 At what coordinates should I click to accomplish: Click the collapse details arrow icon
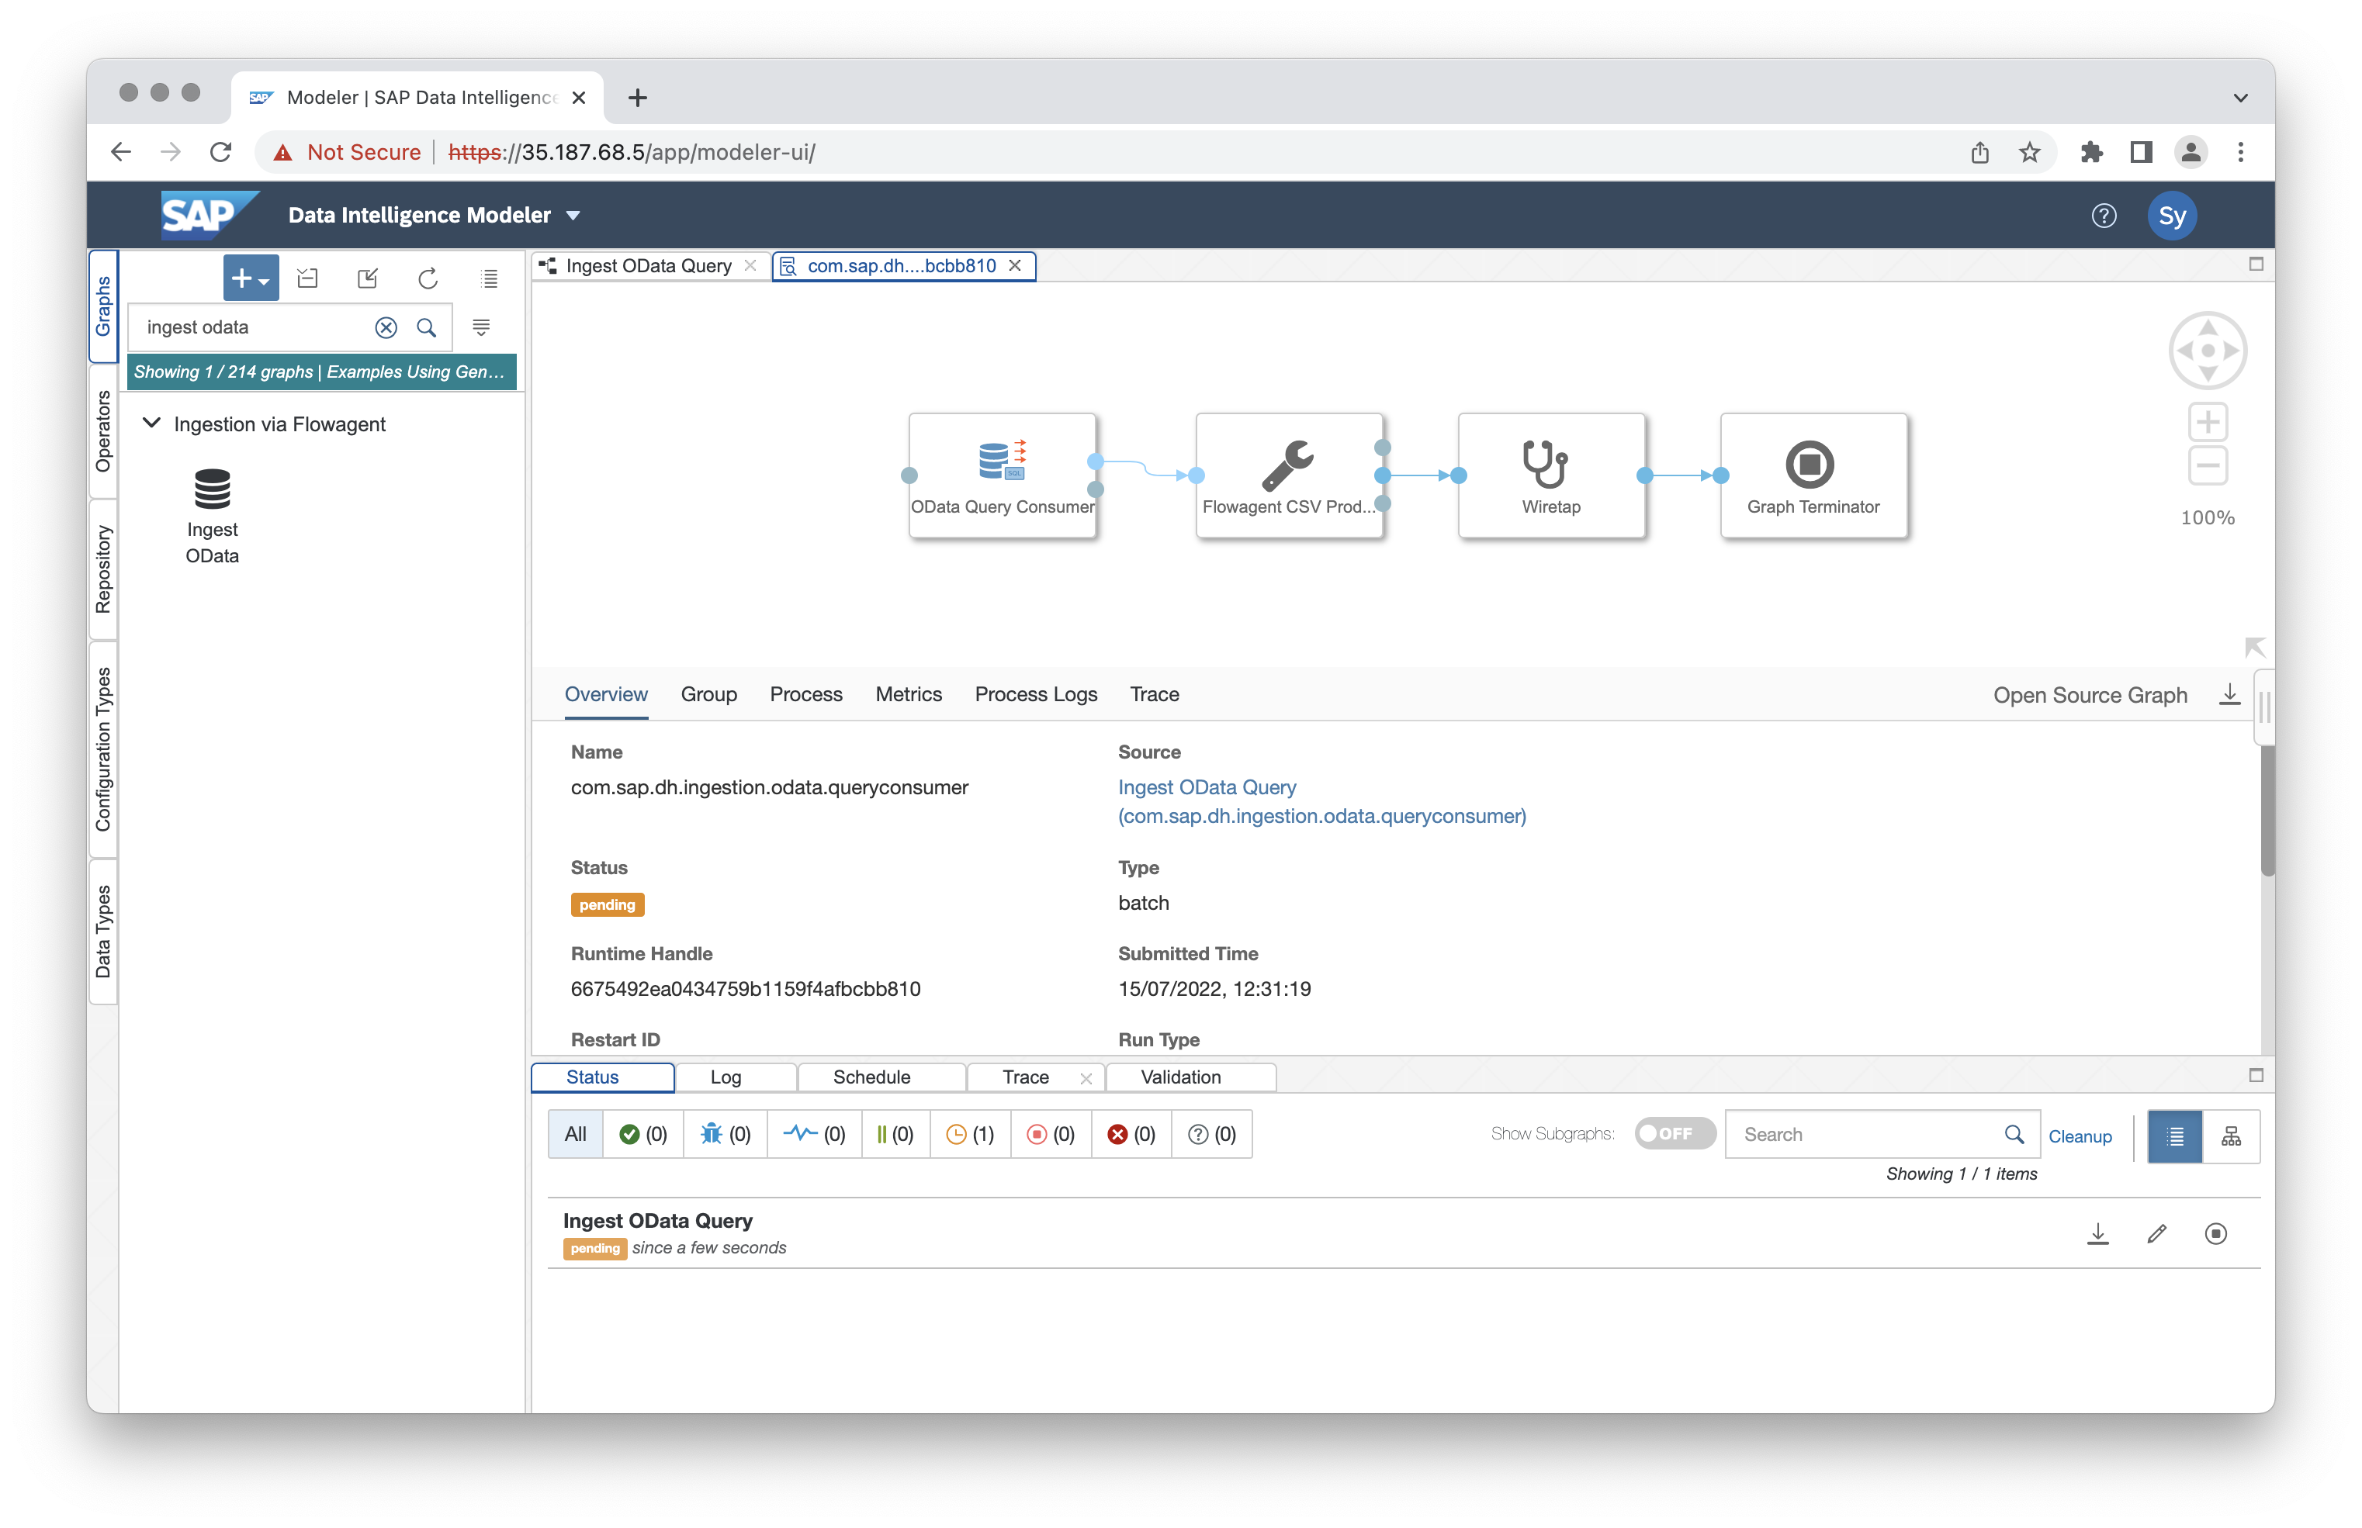pos(2254,647)
